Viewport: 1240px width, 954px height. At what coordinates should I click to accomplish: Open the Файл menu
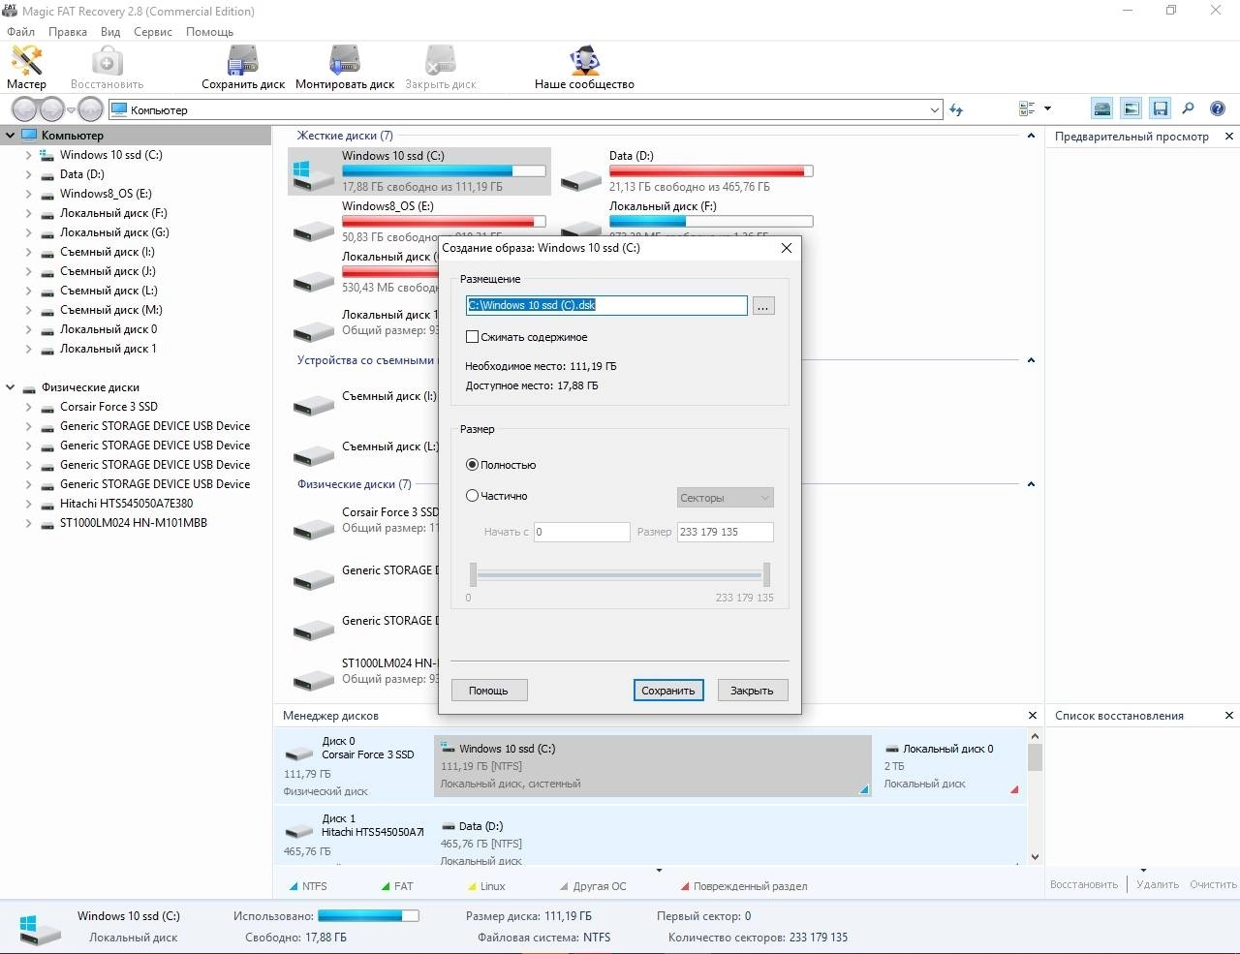coord(20,32)
